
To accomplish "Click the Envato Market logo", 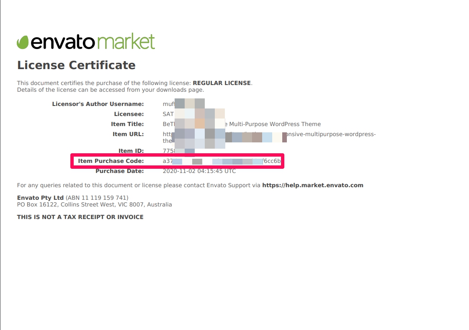I will 86,41.
